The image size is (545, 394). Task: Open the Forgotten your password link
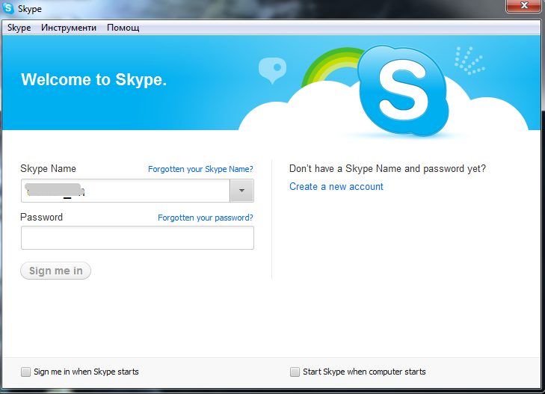(206, 218)
